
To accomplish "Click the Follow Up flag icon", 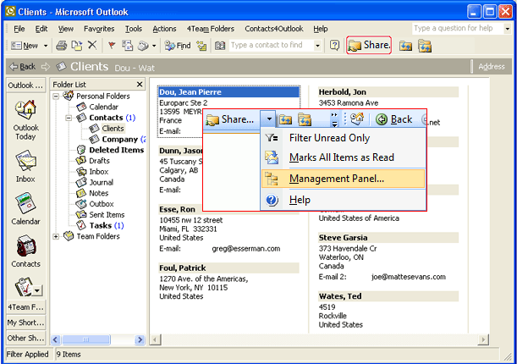I will tap(112, 46).
